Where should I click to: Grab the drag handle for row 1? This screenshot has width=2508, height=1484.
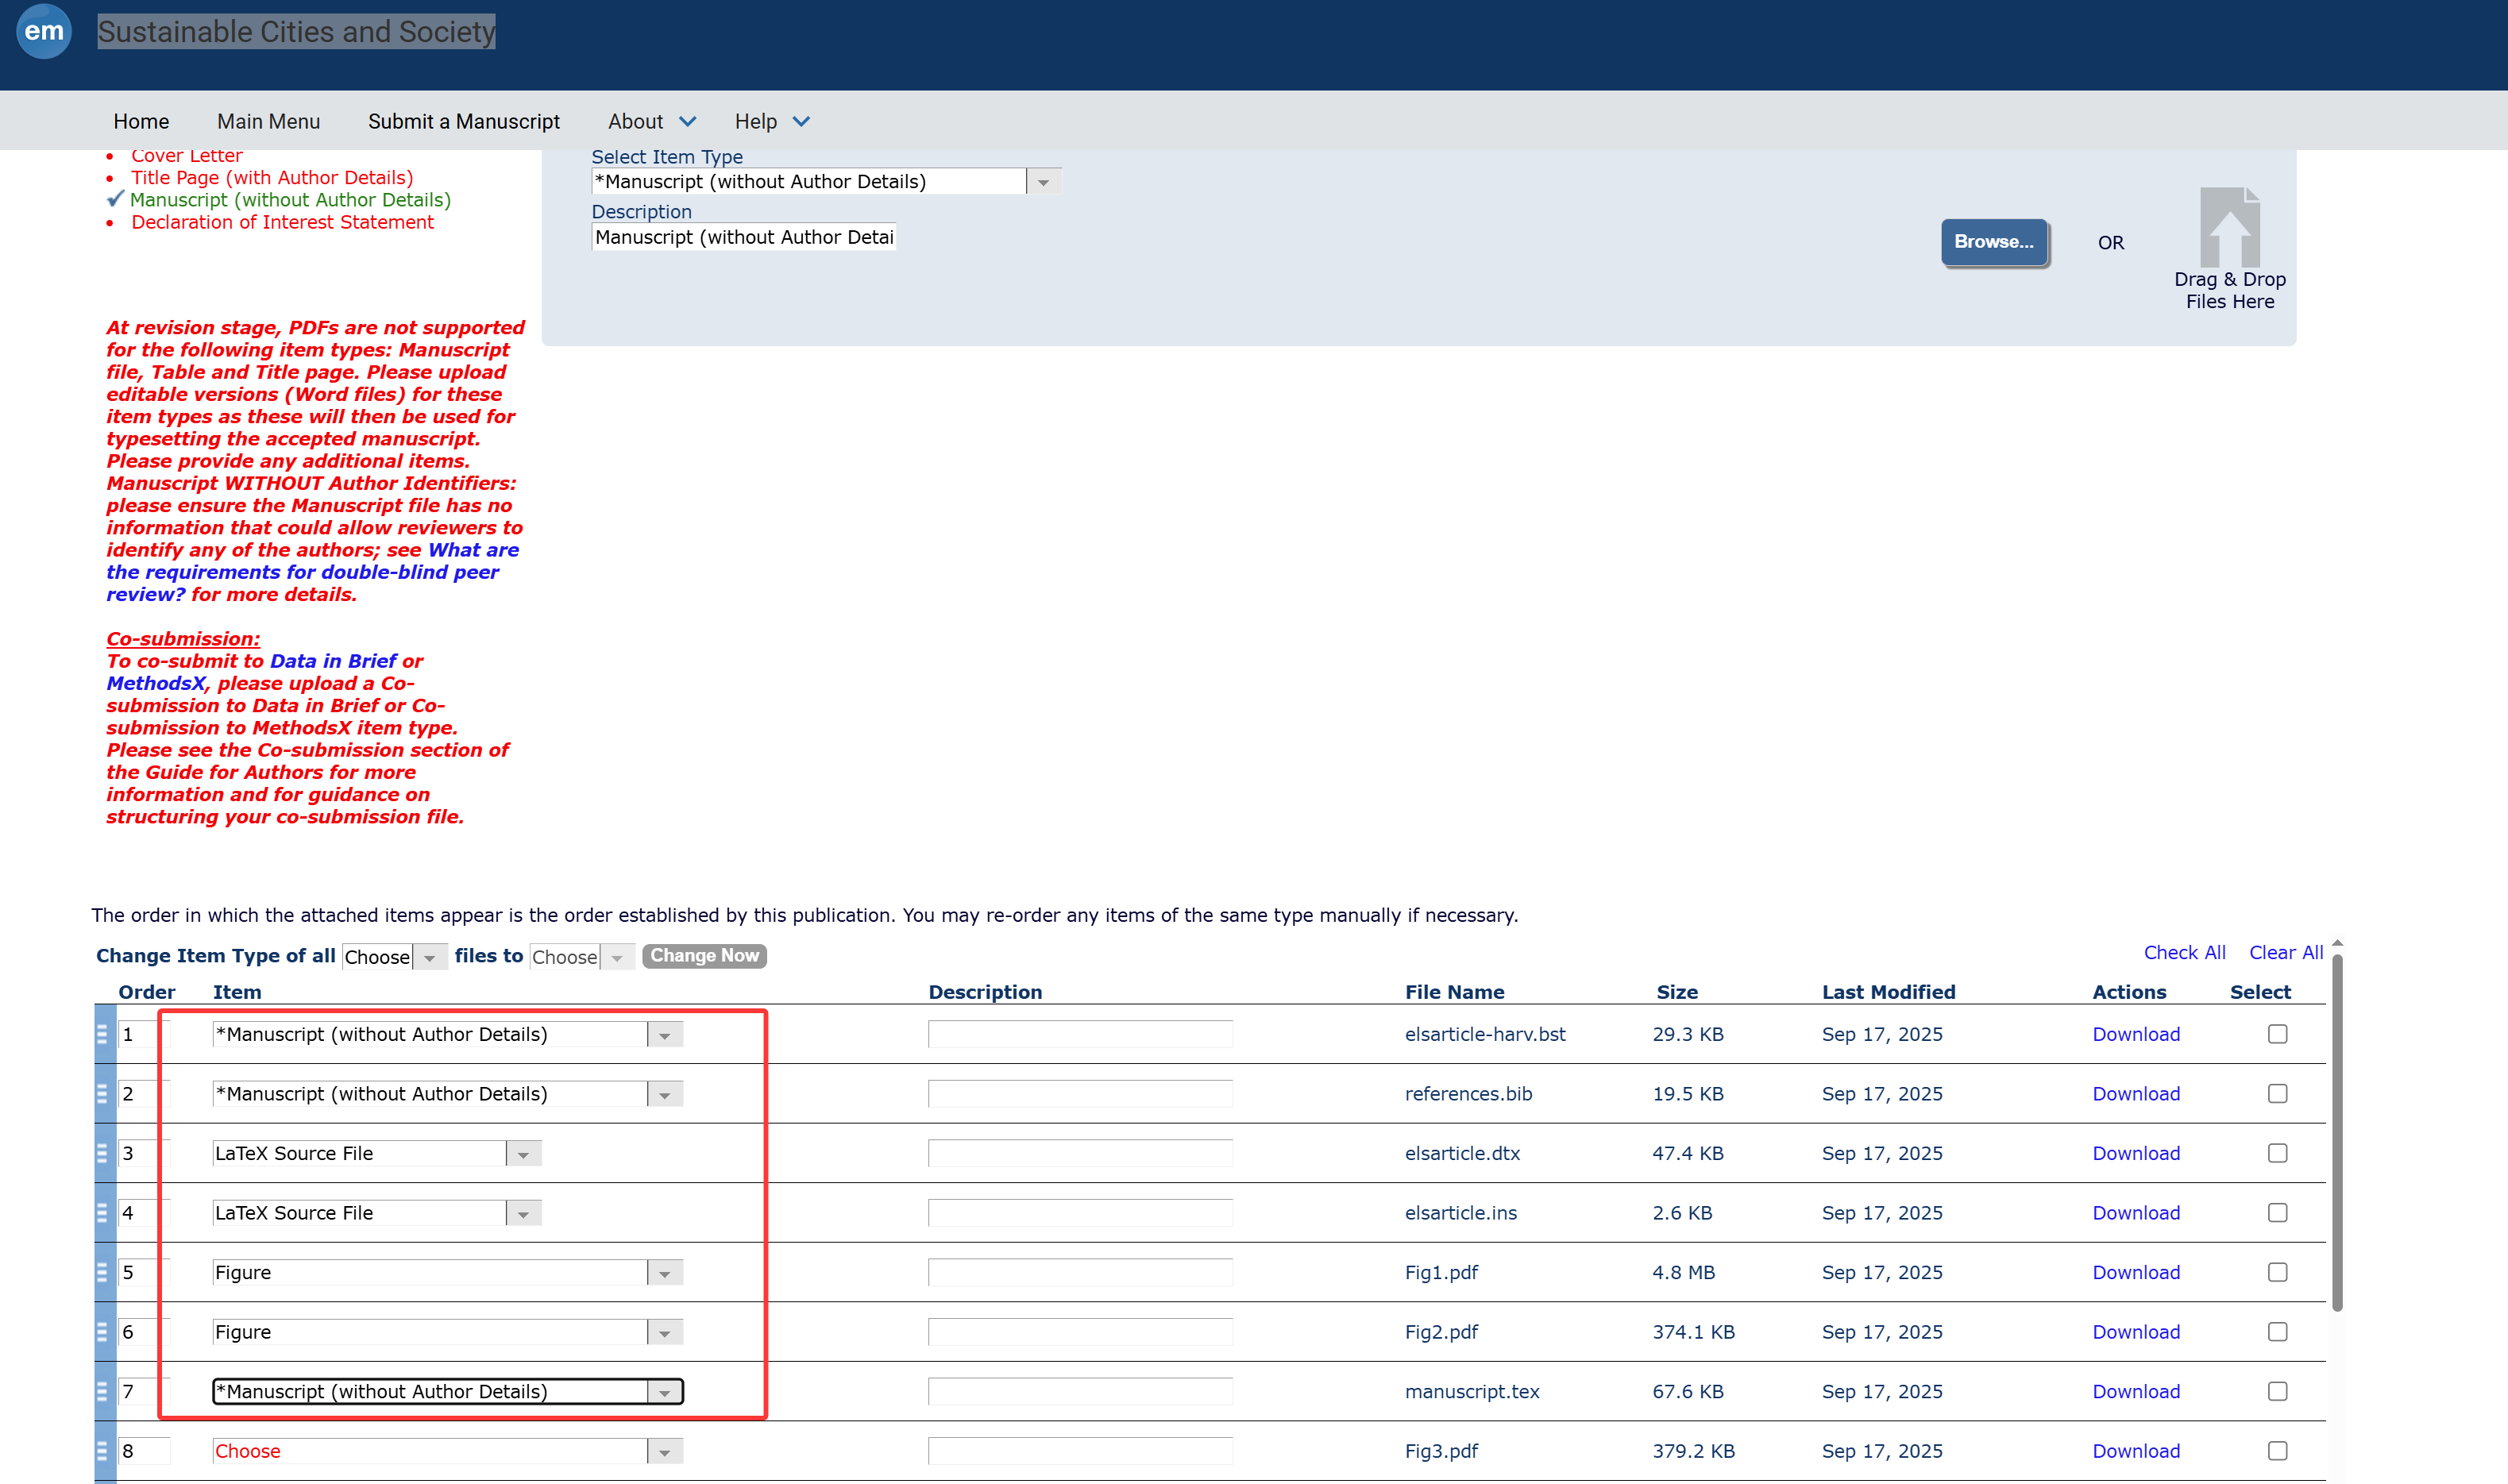pyautogui.click(x=102, y=1034)
